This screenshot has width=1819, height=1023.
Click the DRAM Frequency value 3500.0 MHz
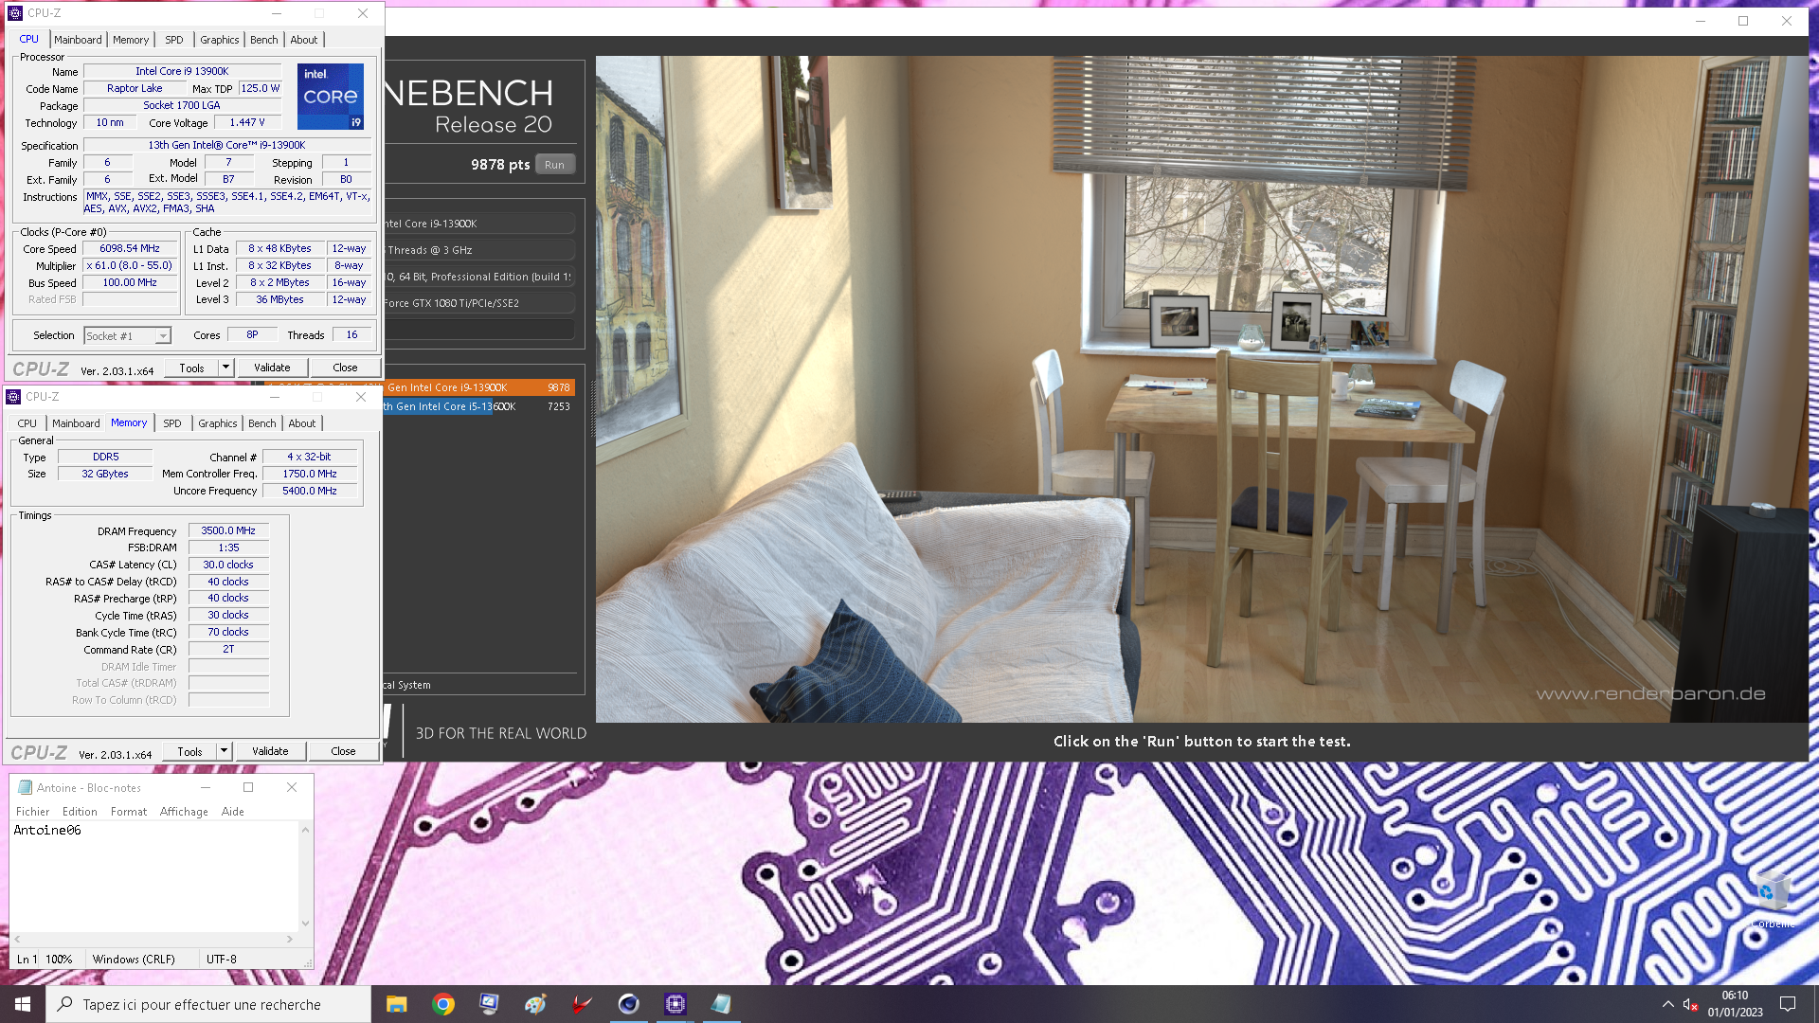tap(228, 531)
